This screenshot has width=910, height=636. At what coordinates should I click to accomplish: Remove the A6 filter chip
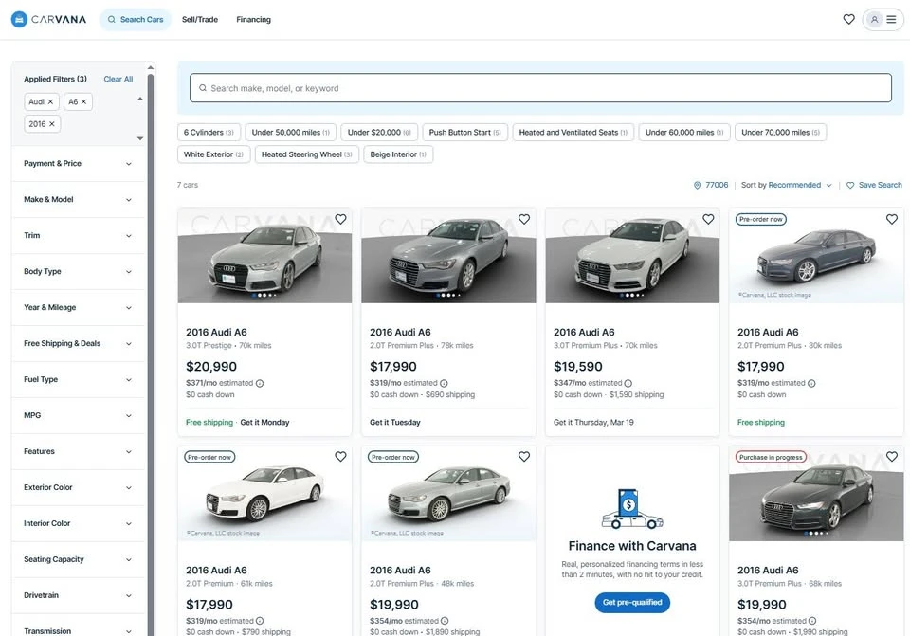[83, 101]
